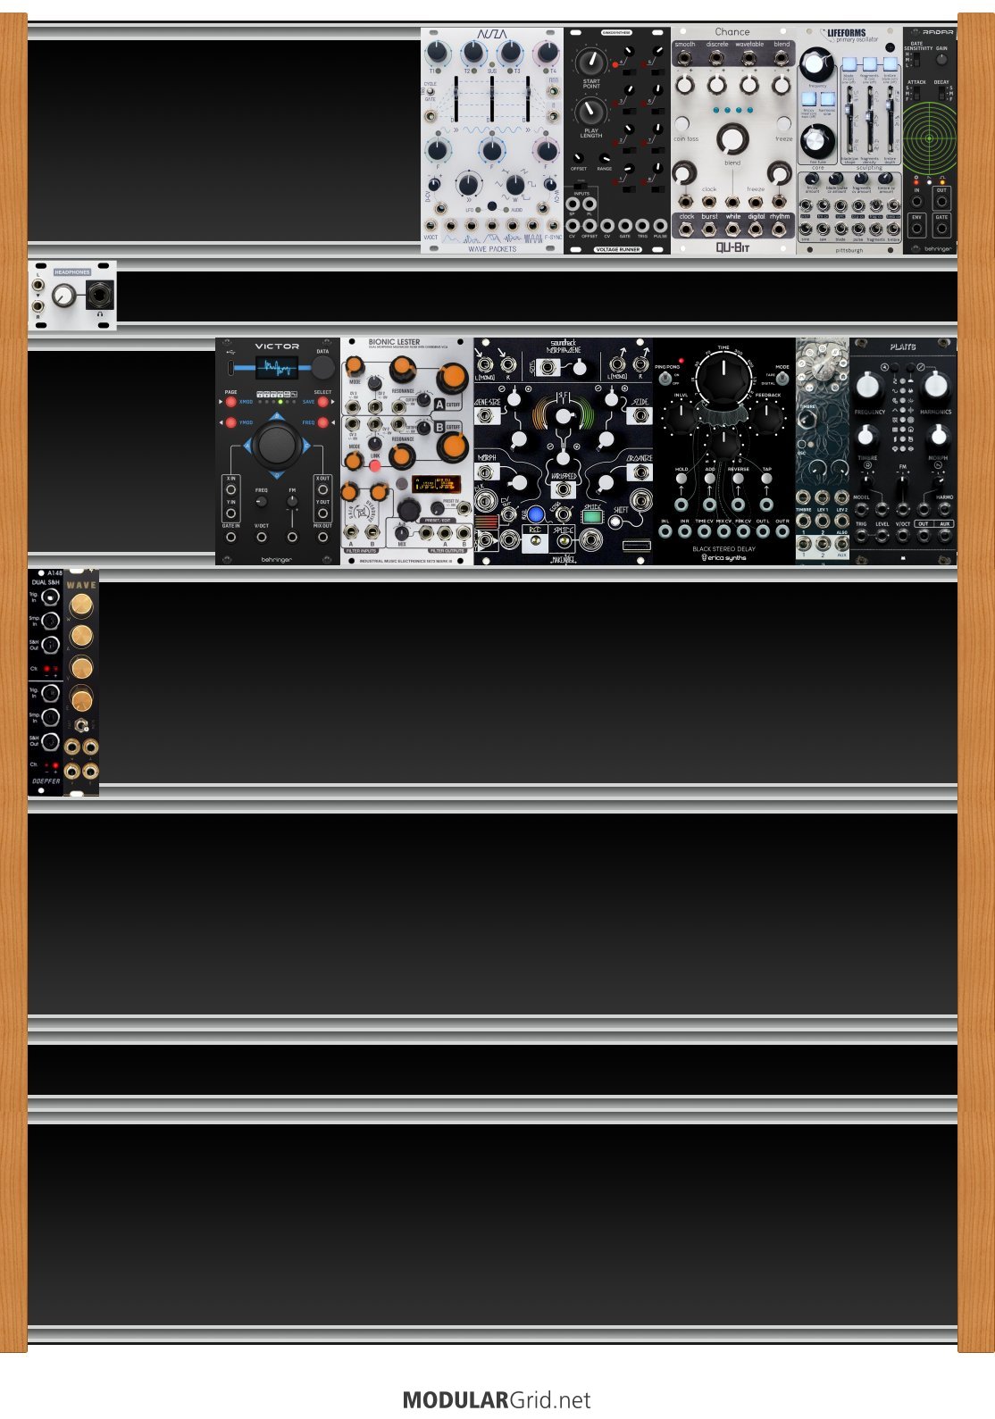
Task: Click the Doepfer A-148 Dual S&H module label
Action: tap(46, 579)
